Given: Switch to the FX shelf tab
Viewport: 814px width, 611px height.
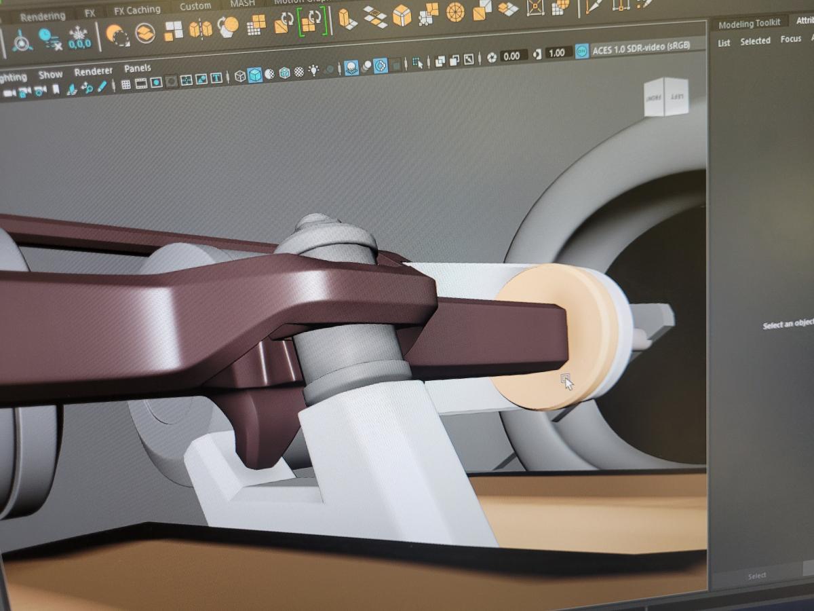Looking at the screenshot, I should [x=90, y=14].
